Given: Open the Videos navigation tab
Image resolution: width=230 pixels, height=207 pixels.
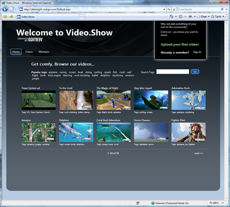Looking at the screenshot, I should point(29,52).
